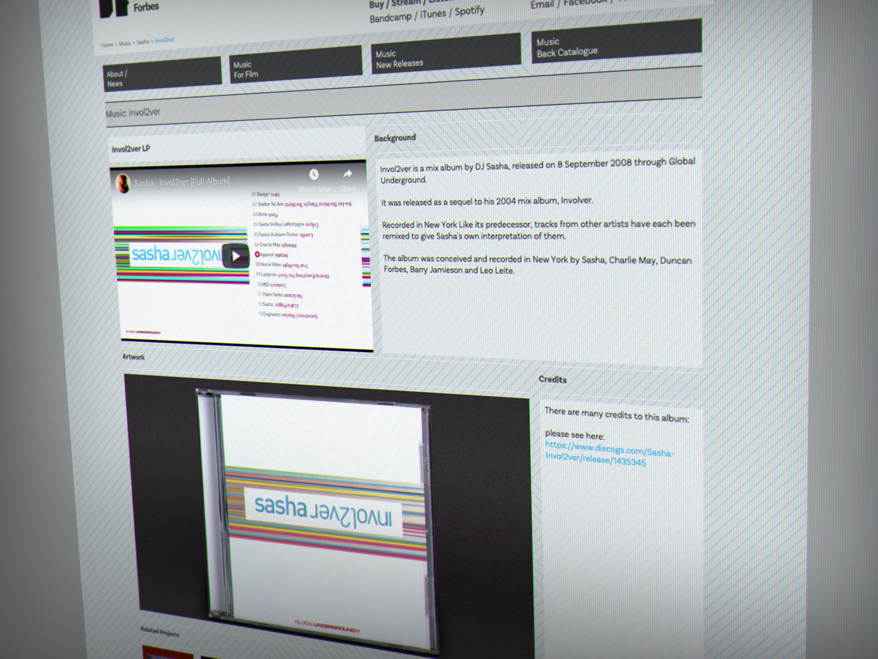
Task: Click the DF Forbes logo
Action: [130, 8]
